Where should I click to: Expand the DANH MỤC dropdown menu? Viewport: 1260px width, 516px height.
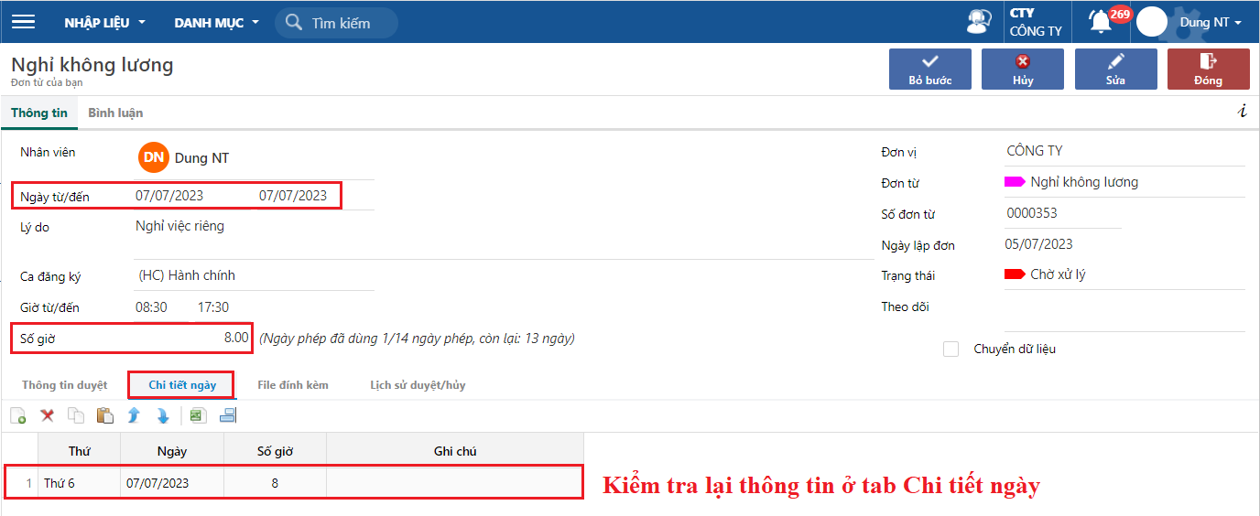coord(217,23)
